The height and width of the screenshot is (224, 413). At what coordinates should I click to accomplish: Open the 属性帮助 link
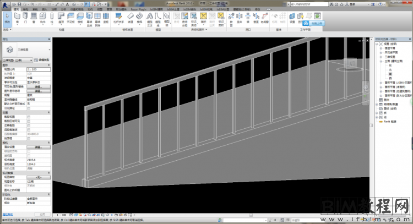(x=8, y=215)
